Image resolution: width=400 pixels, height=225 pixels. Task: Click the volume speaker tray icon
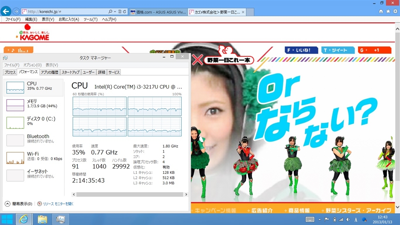[348, 220]
